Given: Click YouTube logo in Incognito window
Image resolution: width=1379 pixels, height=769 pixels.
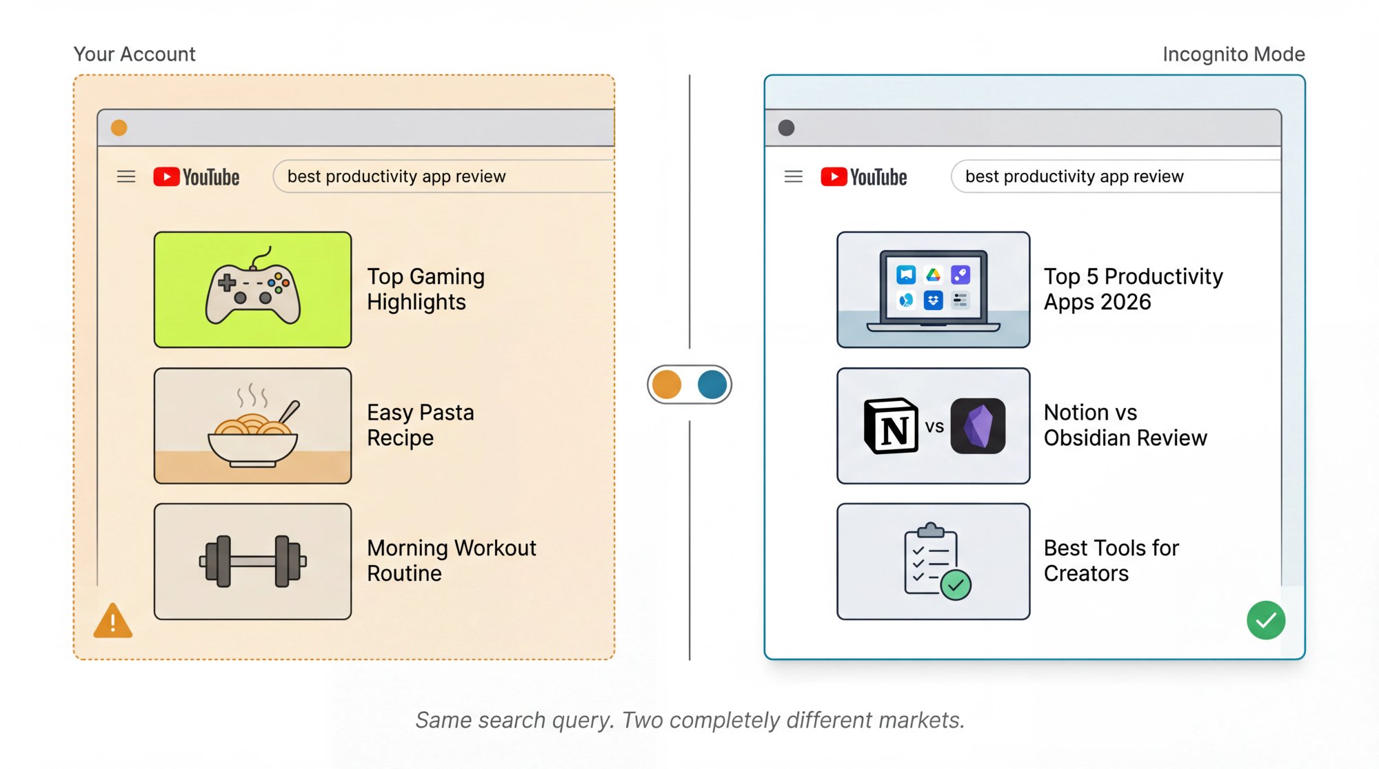Looking at the screenshot, I should [x=864, y=177].
